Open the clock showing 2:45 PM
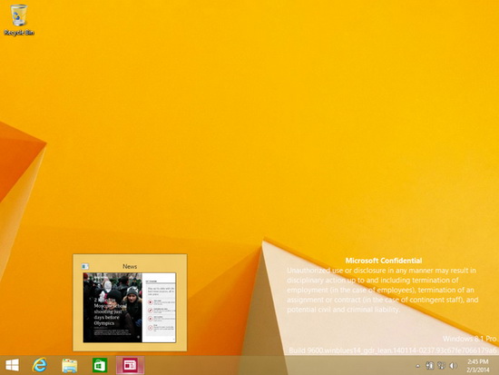499x375 pixels. coord(477,361)
